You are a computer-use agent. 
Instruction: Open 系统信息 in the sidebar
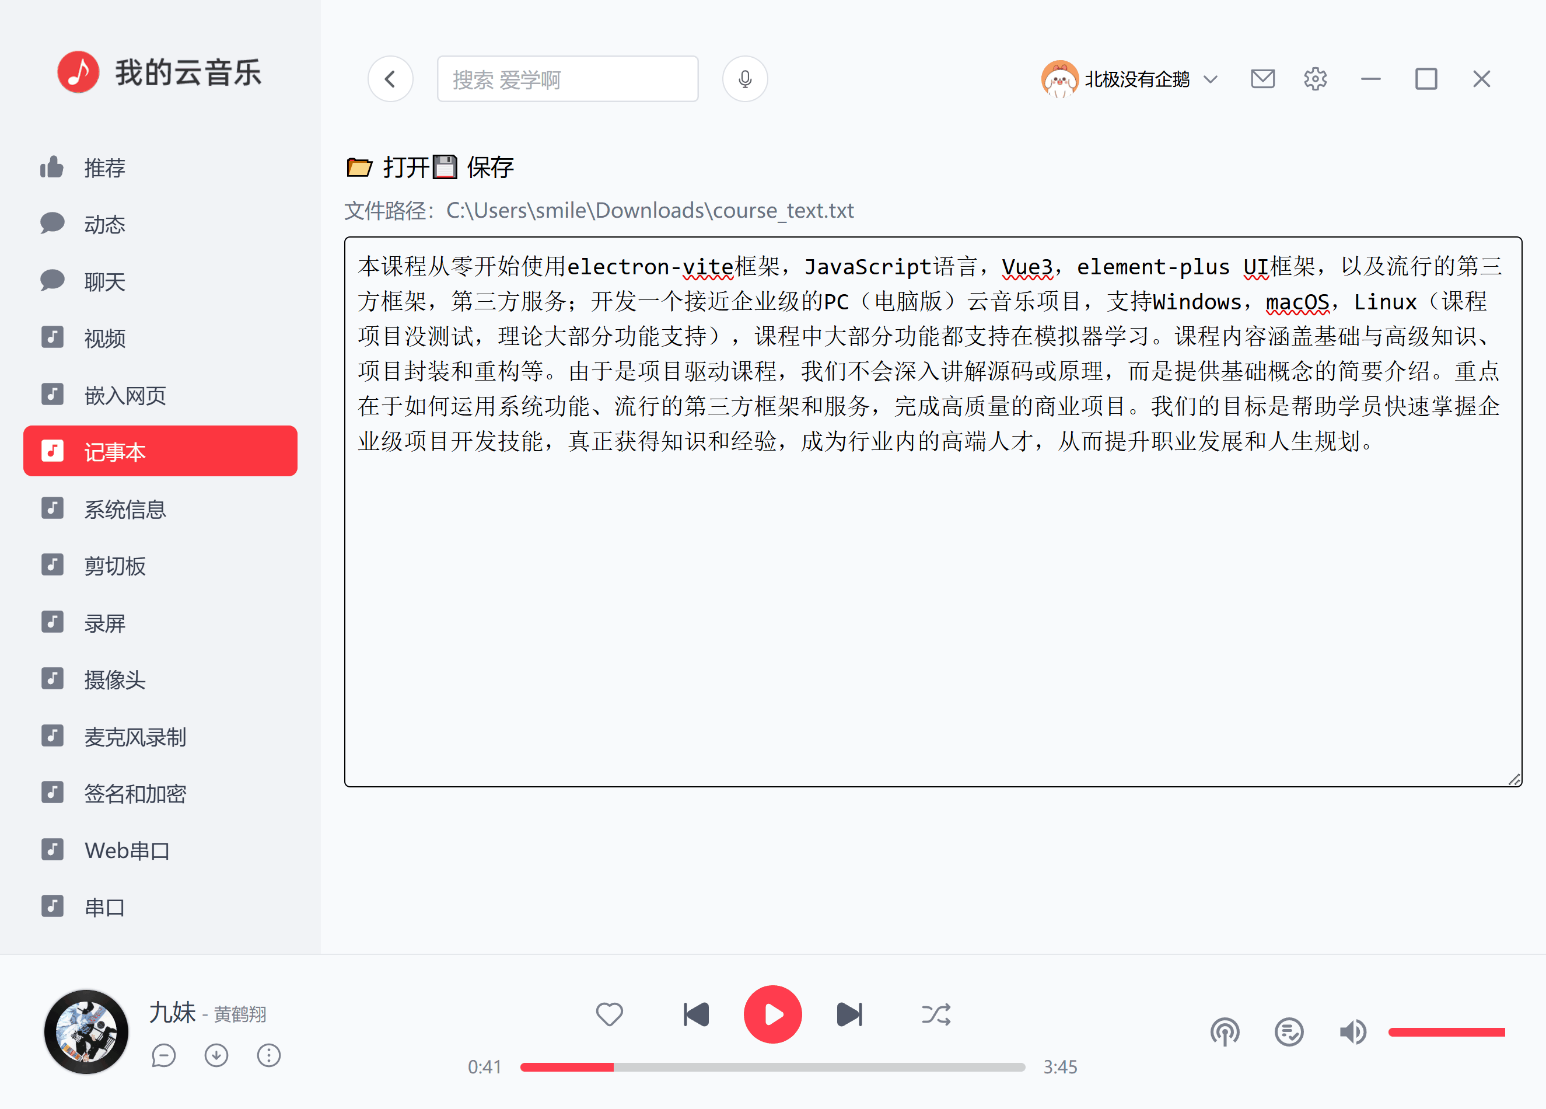pyautogui.click(x=160, y=509)
